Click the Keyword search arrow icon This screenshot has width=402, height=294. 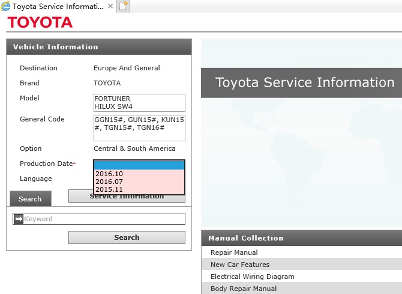[x=19, y=219]
